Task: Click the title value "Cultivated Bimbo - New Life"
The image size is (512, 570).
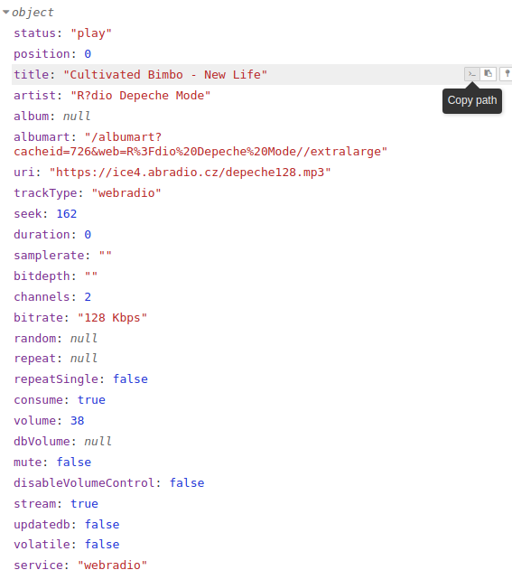Action: pos(165,74)
